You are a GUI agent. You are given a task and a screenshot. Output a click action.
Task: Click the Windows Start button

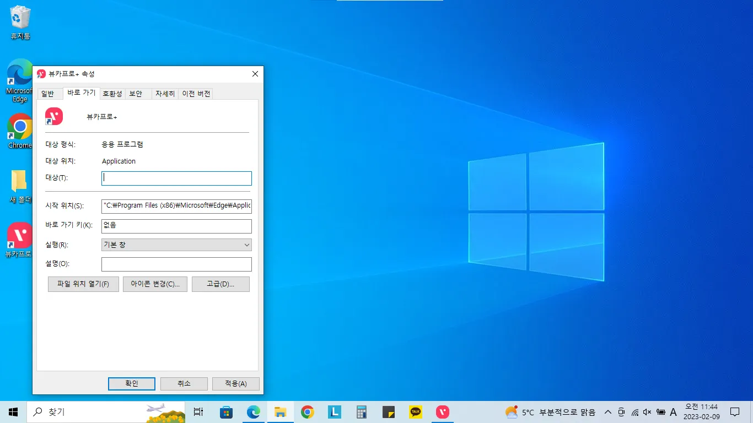point(13,412)
